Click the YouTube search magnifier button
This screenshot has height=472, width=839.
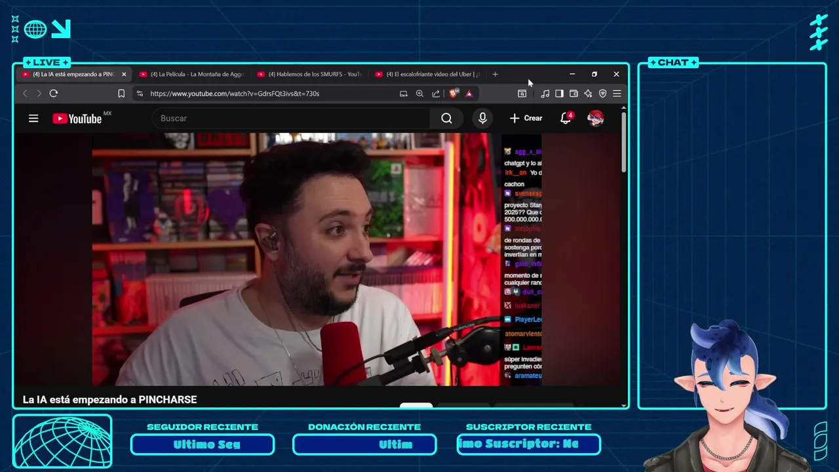pyautogui.click(x=446, y=119)
